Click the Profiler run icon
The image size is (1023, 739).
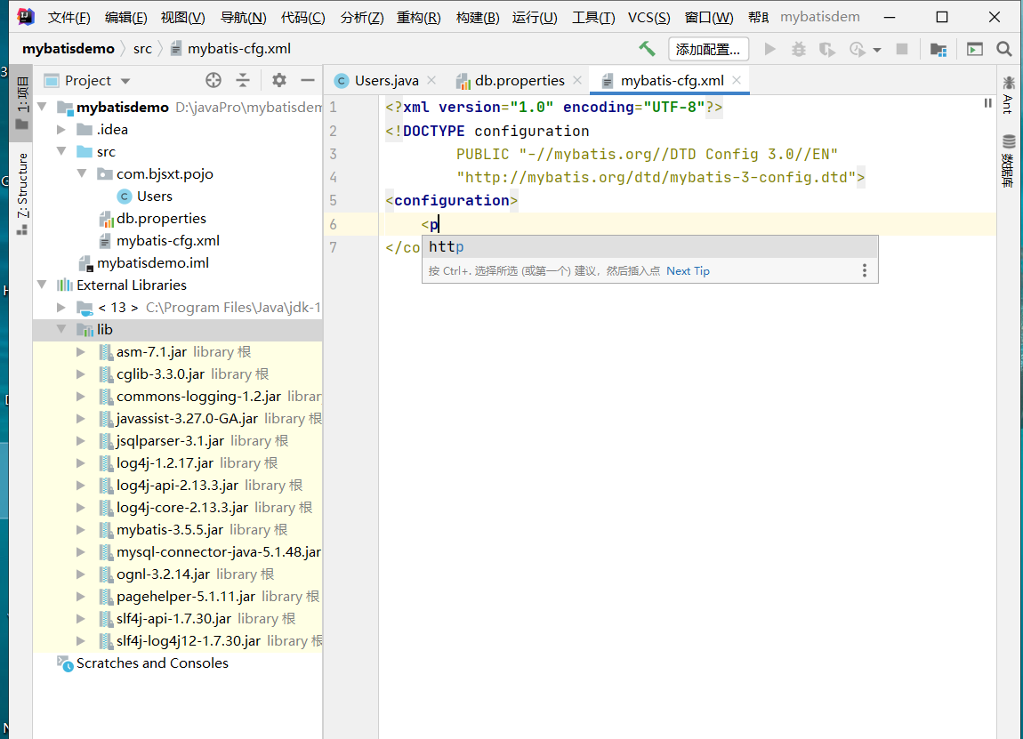(857, 49)
